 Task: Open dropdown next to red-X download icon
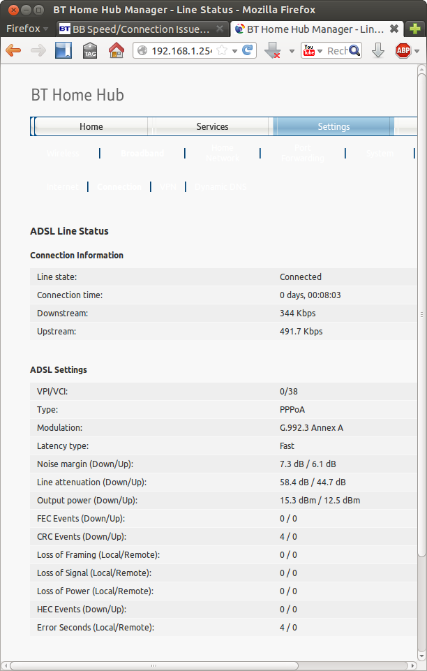coord(292,51)
